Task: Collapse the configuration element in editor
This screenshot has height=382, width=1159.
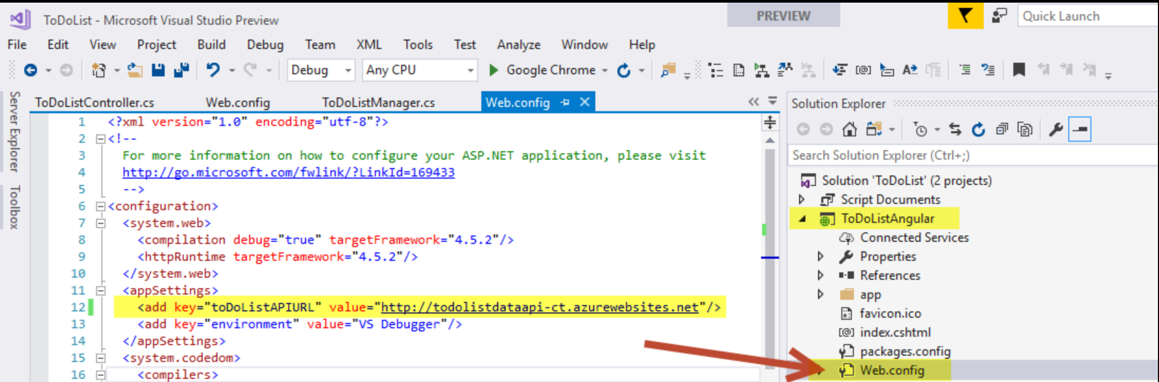Action: [x=101, y=206]
